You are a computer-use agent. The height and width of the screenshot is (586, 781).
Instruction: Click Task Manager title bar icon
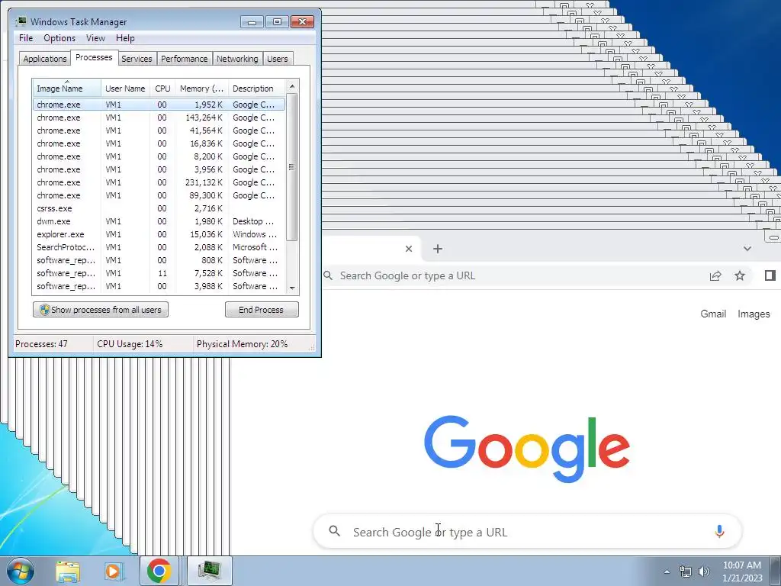pos(21,21)
